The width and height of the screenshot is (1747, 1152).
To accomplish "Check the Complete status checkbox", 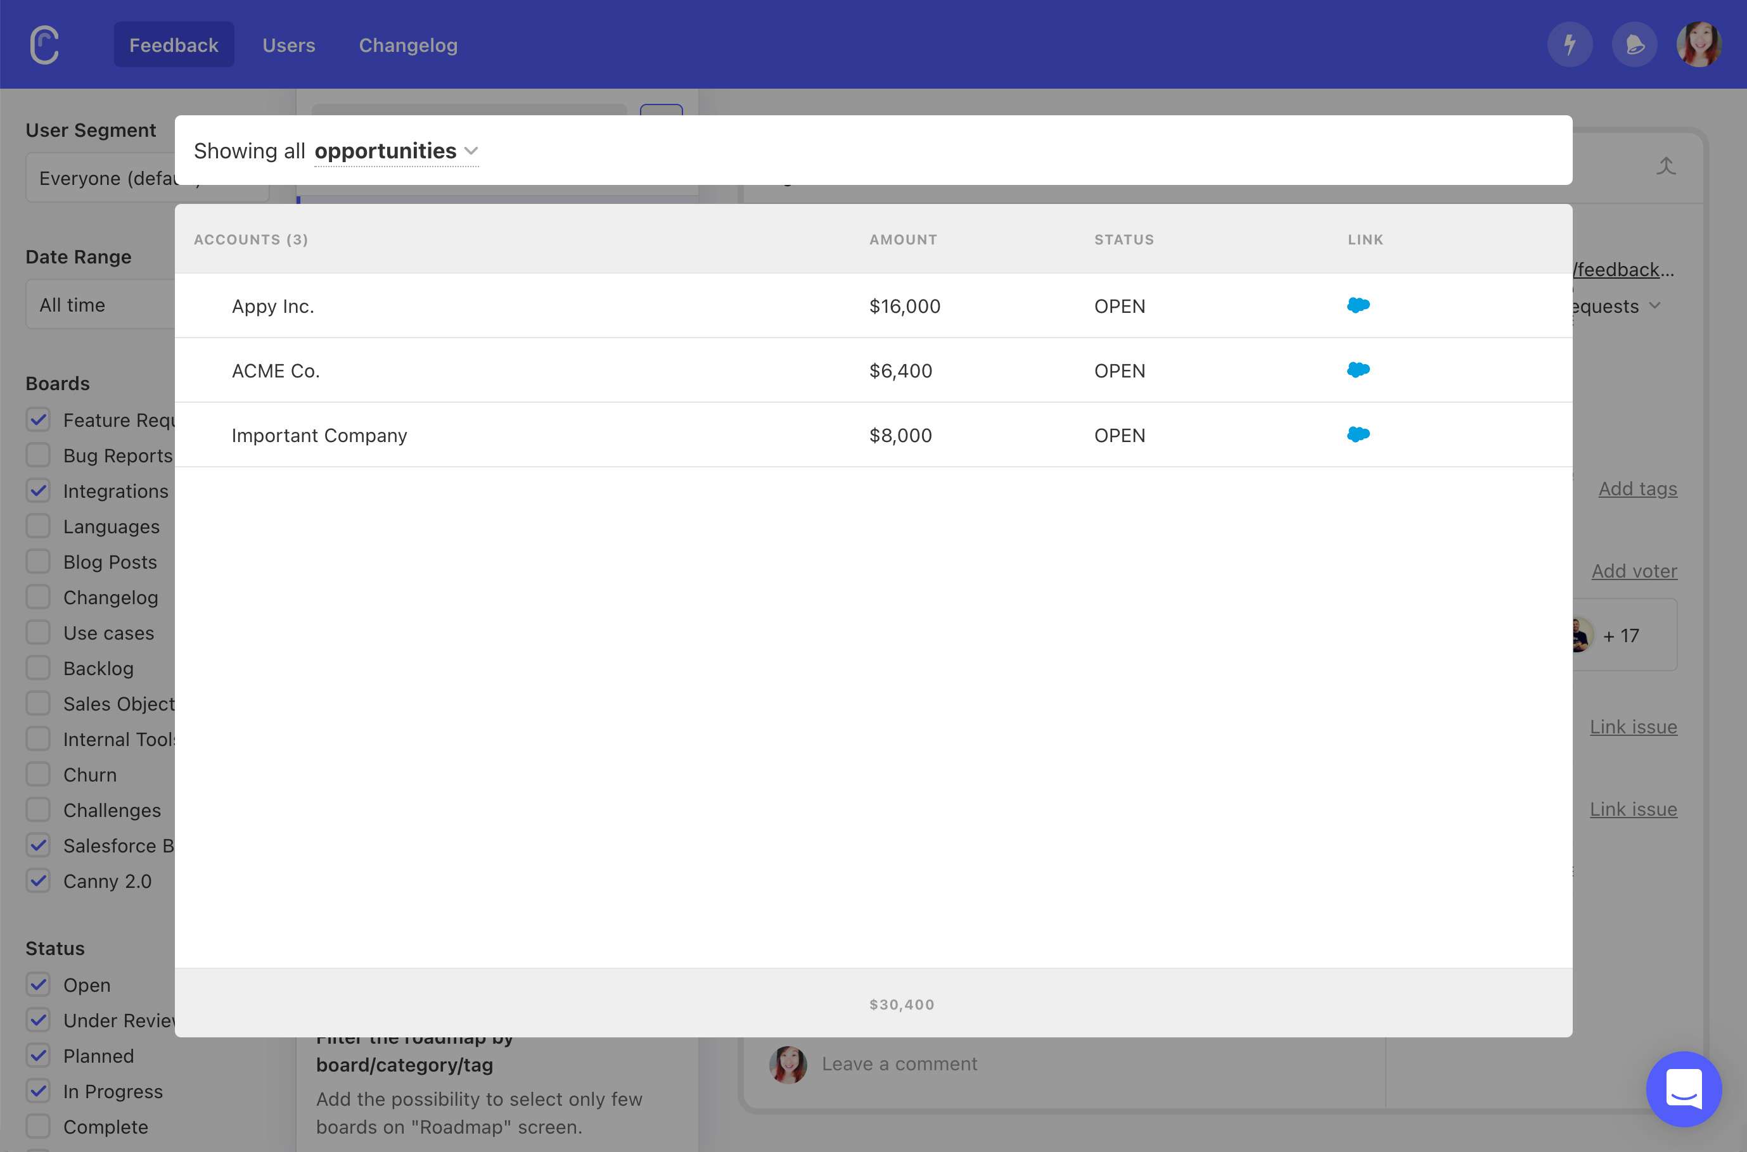I will tap(38, 1126).
